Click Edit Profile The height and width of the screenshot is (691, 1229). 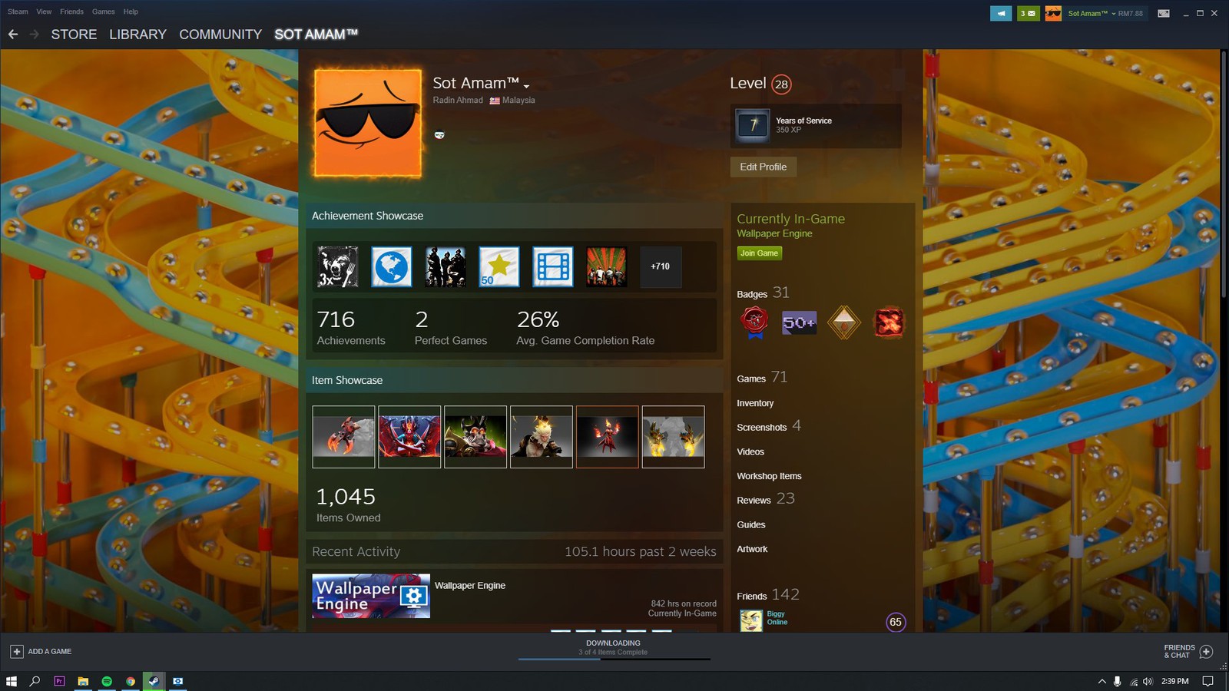(x=763, y=167)
